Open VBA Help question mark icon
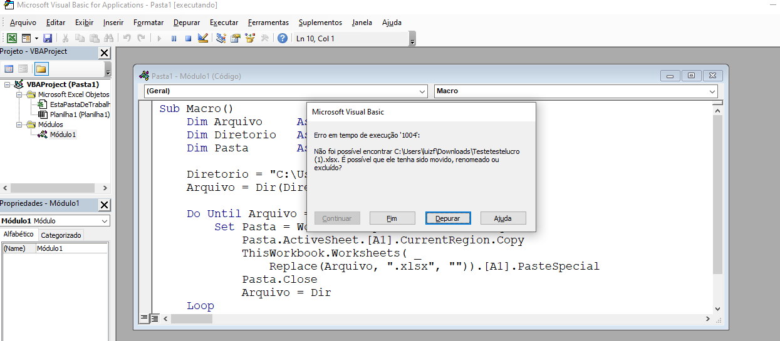This screenshot has height=341, width=780. tap(283, 38)
